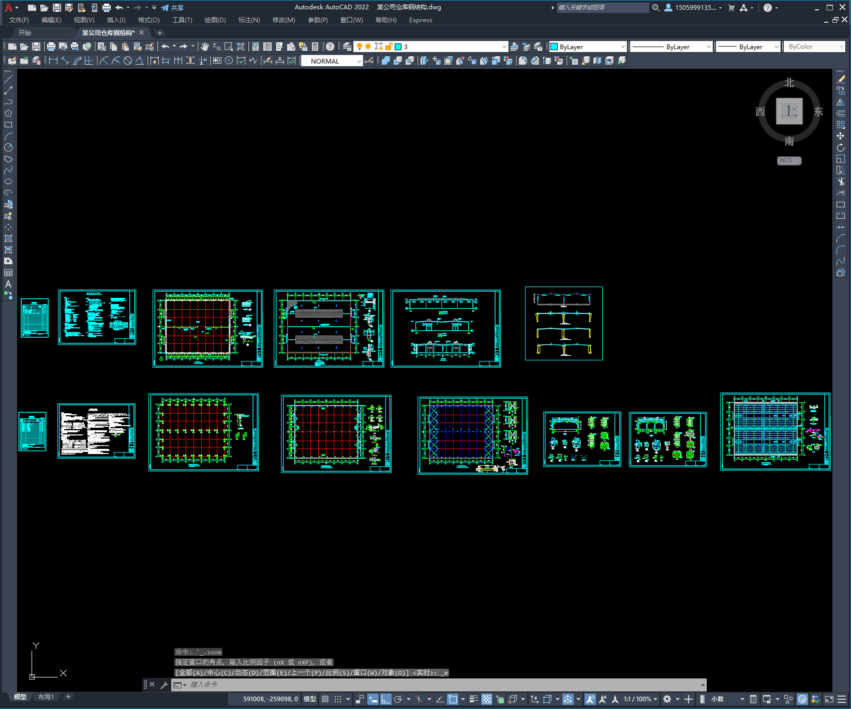
Task: Toggle Ortho mode in status bar
Action: pyautogui.click(x=385, y=699)
